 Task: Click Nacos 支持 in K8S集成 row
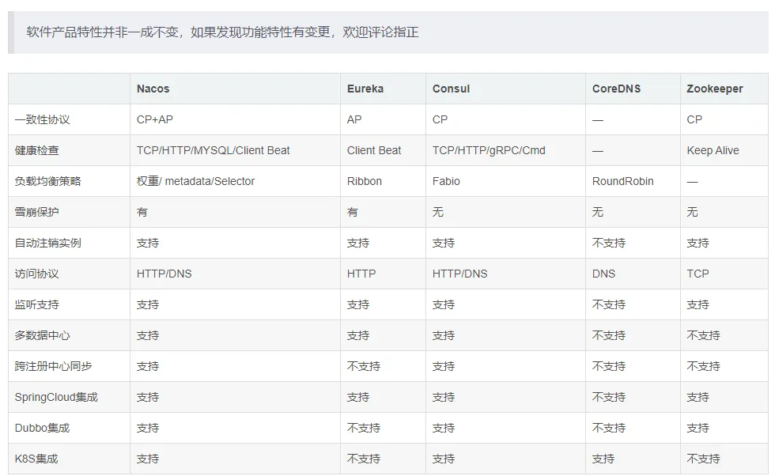pos(148,459)
